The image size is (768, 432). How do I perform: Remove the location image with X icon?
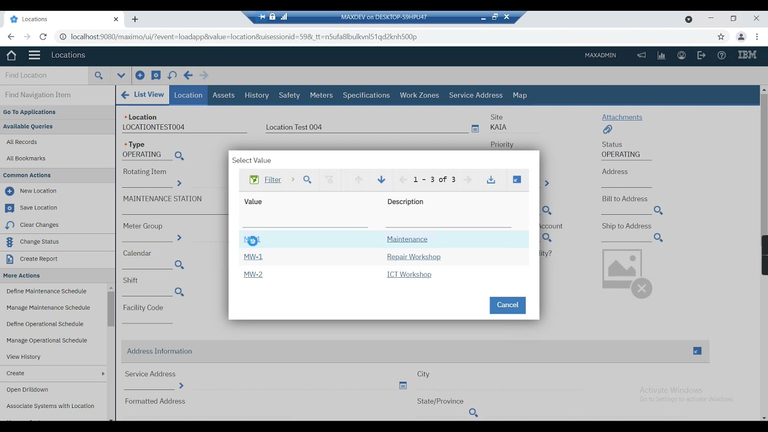[641, 289]
